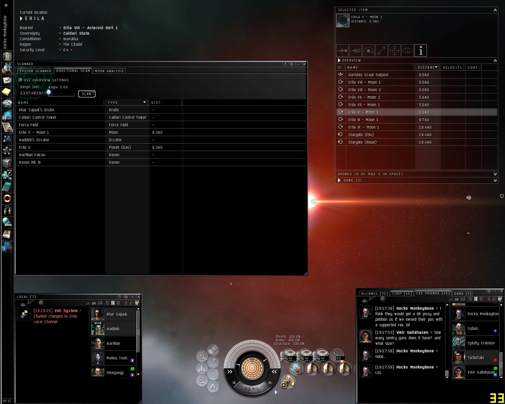Click the HUD zoom out magnifier
The height and width of the screenshot is (404, 505).
(x=202, y=381)
